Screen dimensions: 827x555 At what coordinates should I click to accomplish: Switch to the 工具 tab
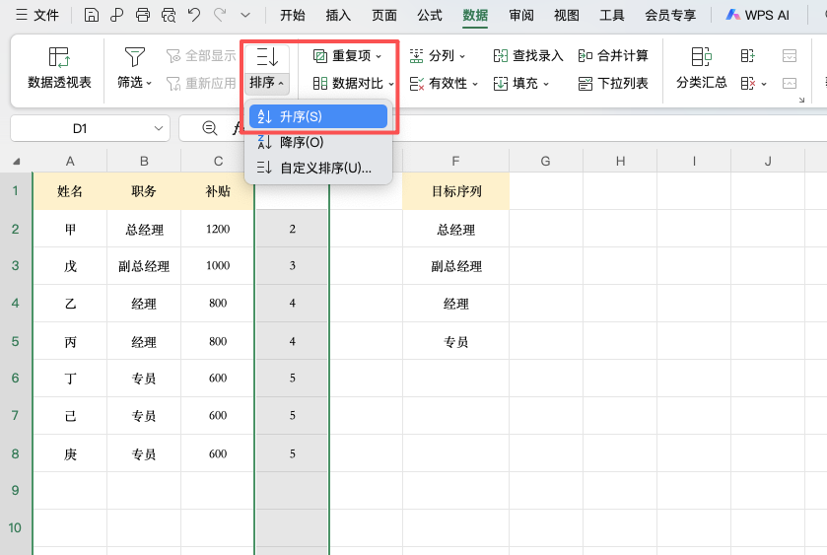[x=612, y=16]
